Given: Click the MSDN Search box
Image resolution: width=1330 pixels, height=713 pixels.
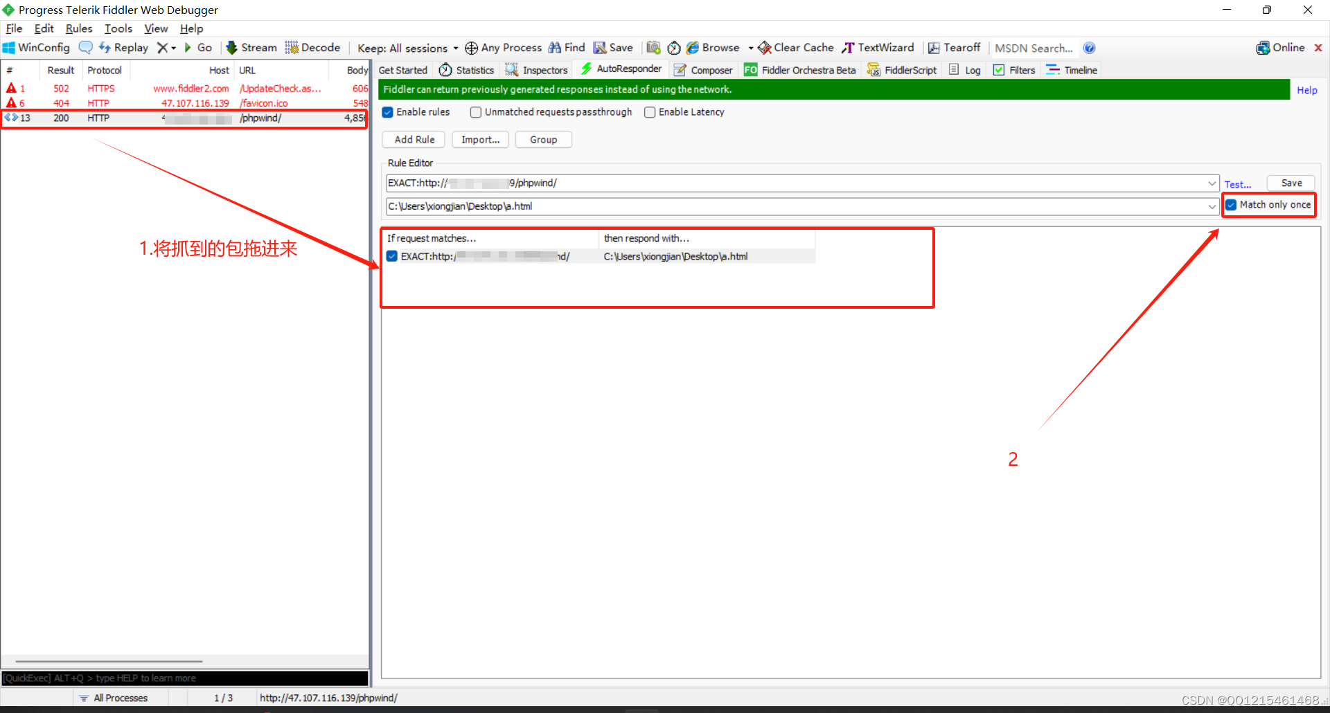Looking at the screenshot, I should pos(1034,48).
